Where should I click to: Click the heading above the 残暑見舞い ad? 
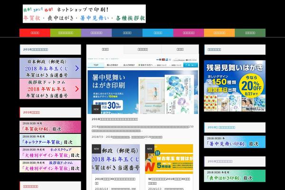tap(214, 49)
